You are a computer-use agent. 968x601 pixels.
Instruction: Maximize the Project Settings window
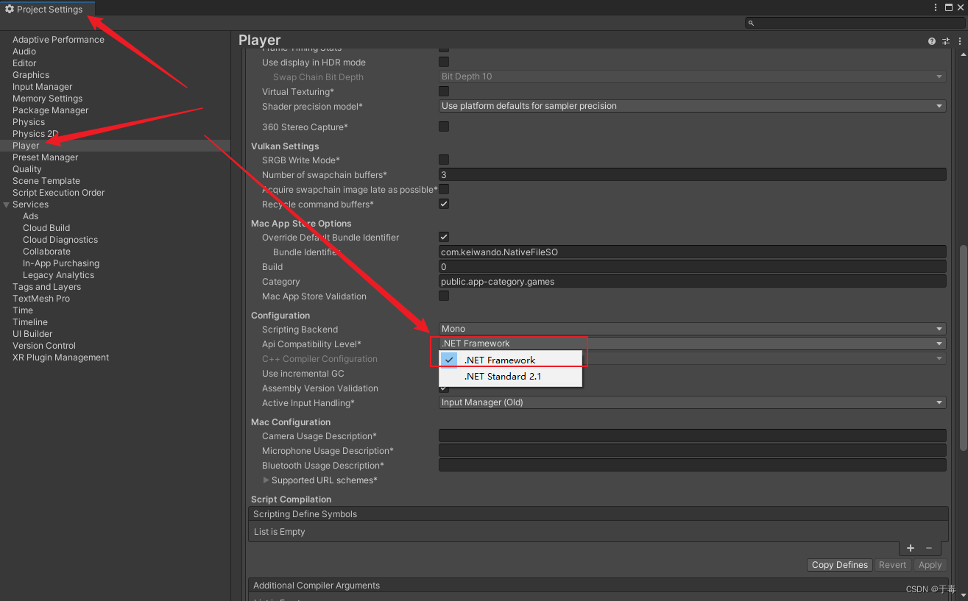click(949, 7)
